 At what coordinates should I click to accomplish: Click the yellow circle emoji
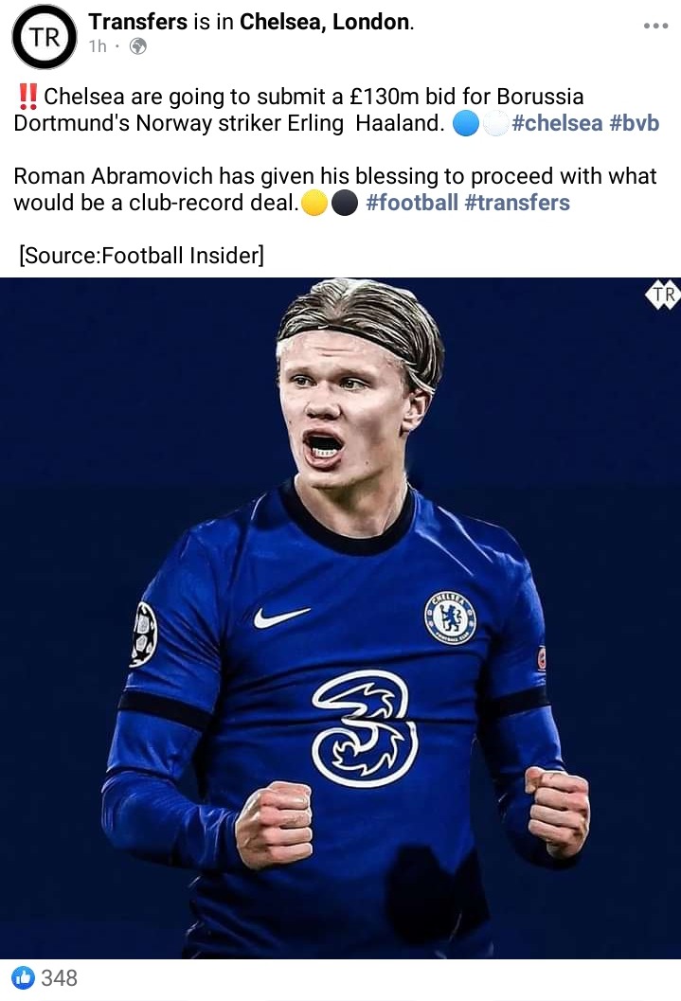pyautogui.click(x=314, y=203)
